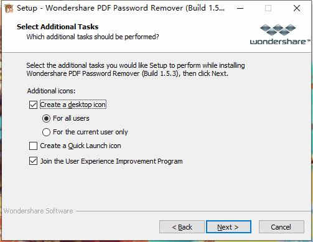Click the Additional icons label
This screenshot has width=313, height=242.
click(51, 91)
